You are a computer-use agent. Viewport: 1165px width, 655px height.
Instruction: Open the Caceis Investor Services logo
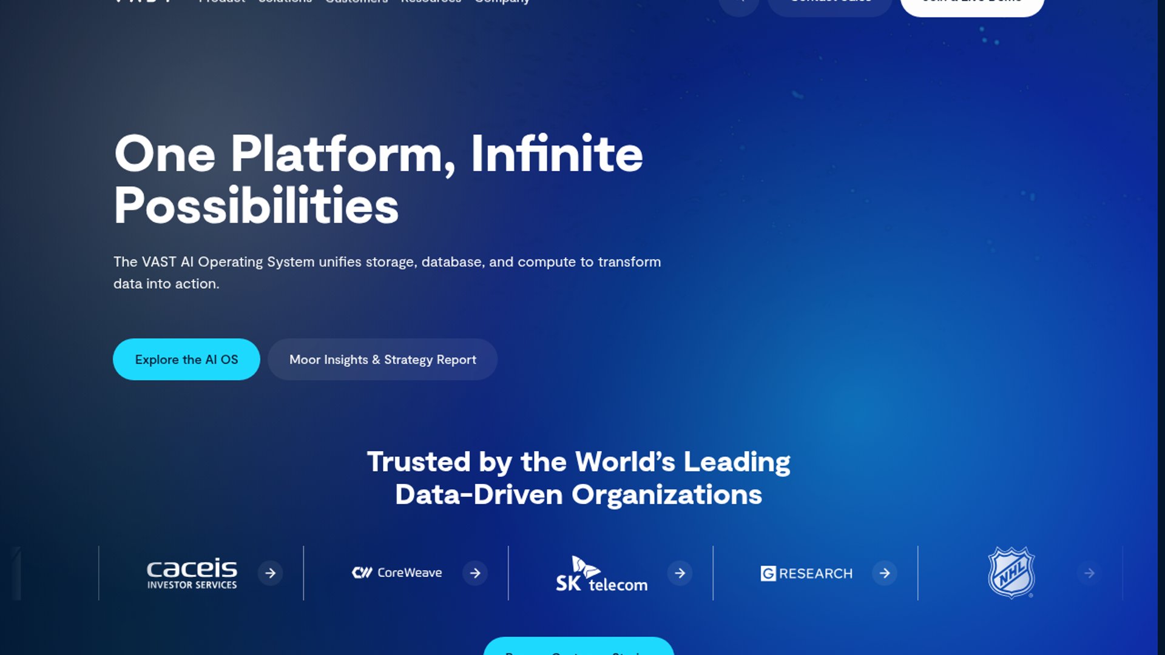[x=192, y=573]
